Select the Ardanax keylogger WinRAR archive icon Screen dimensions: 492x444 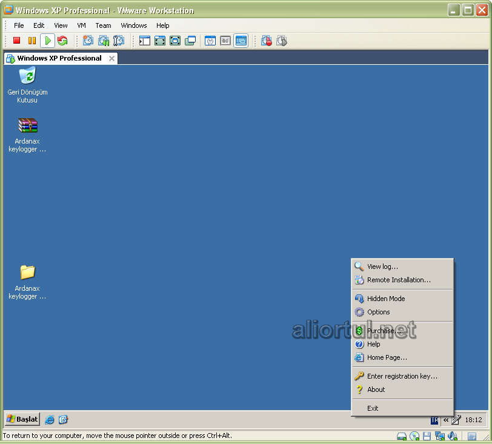27,135
